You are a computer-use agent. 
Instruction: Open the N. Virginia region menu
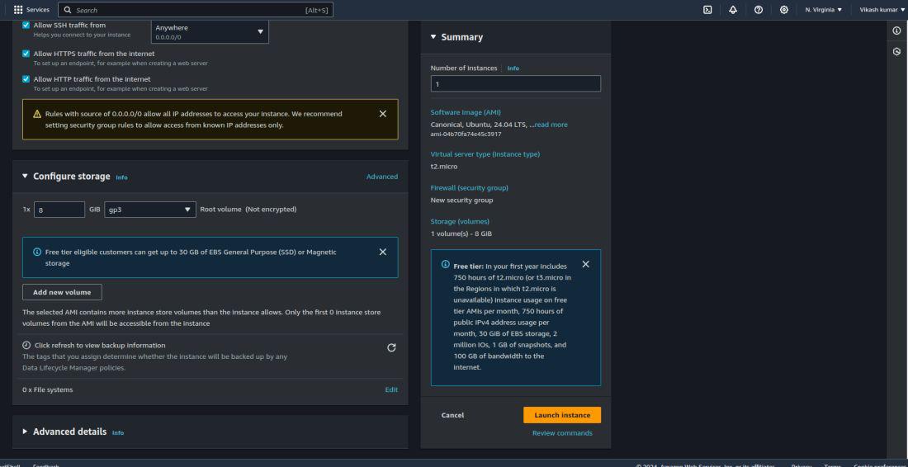(824, 10)
